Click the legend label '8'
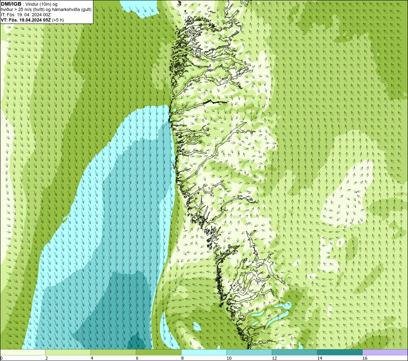 coord(182,359)
